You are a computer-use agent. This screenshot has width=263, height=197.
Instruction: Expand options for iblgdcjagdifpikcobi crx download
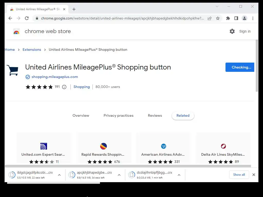tap(59, 175)
